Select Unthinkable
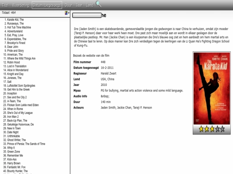This screenshot has height=174, width=233. [x=13, y=136]
